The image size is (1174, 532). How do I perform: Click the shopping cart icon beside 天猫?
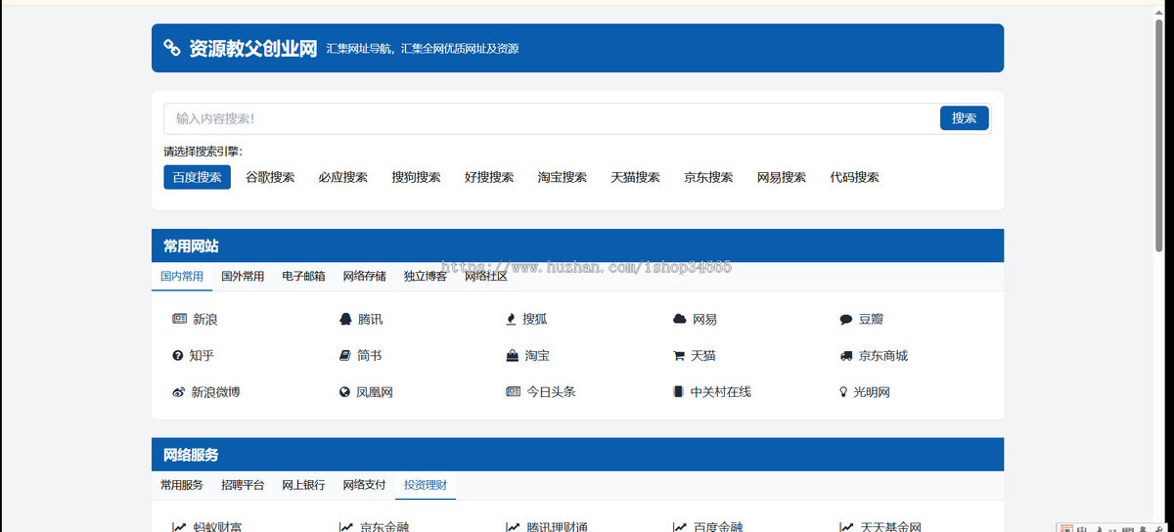tap(679, 356)
